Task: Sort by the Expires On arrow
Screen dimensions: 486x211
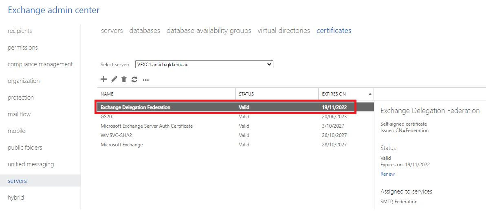Action: pos(370,94)
